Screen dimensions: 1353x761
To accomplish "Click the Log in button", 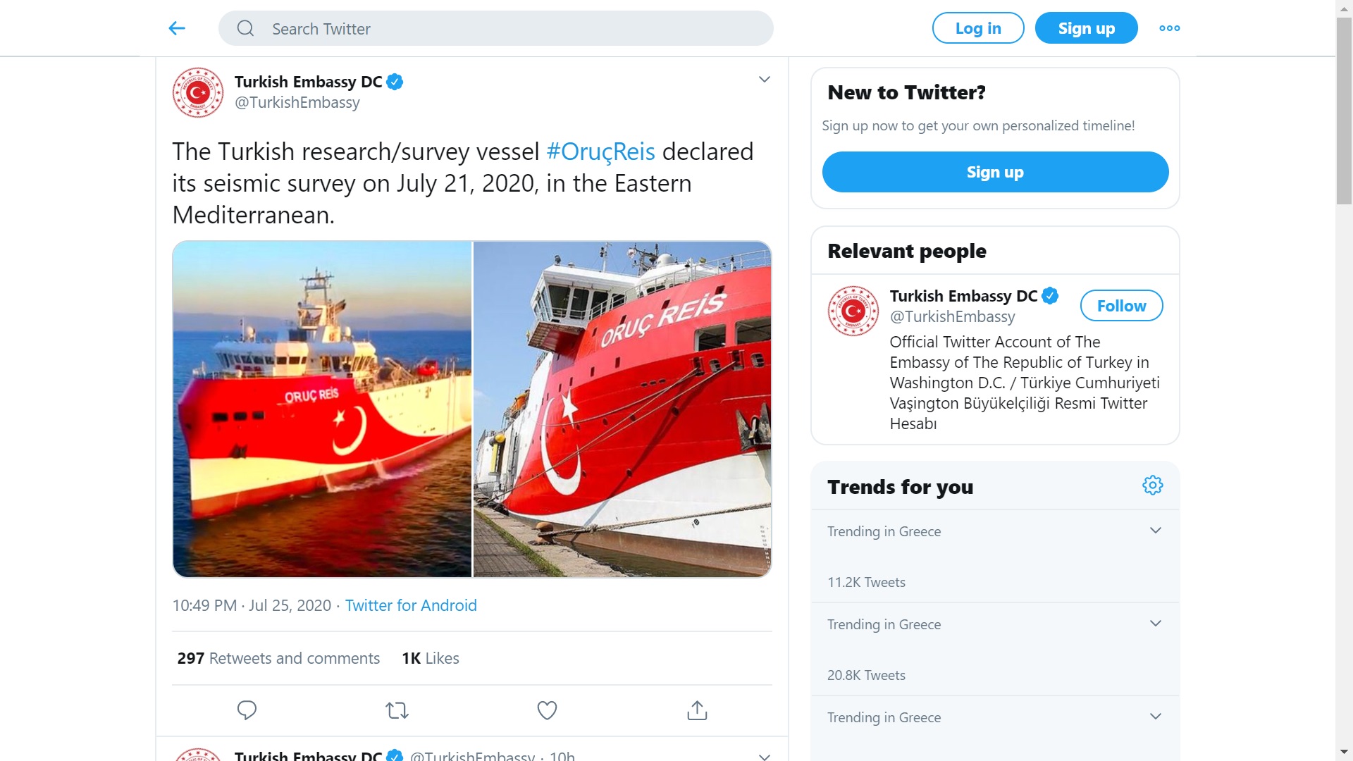I will [x=978, y=28].
